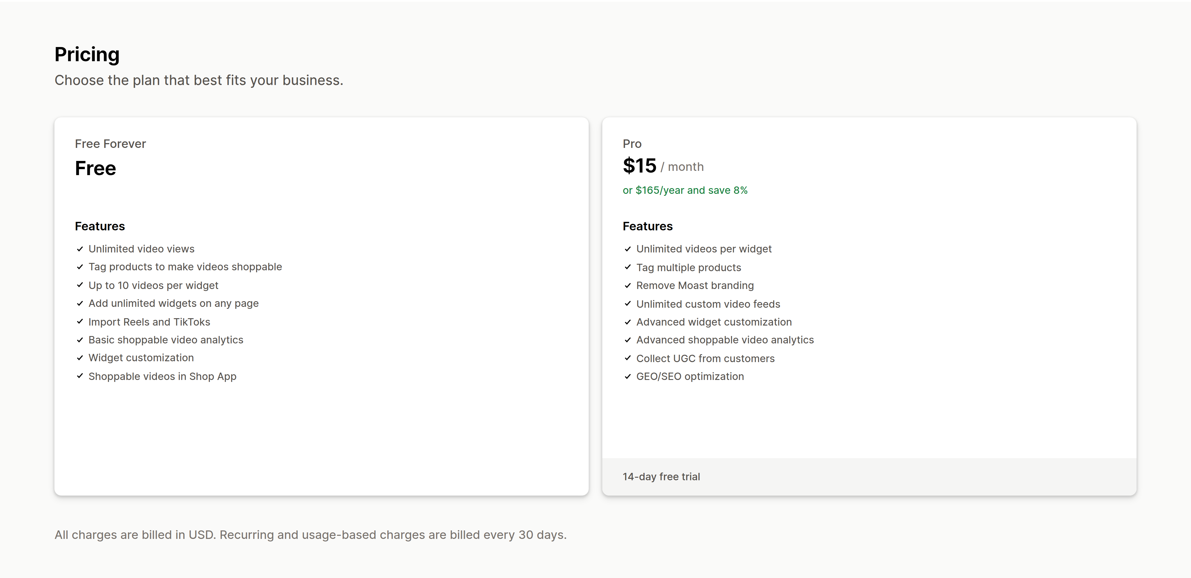This screenshot has width=1191, height=578.
Task: Click checkmark beside Add unlimited widgets on any page
Action: pyautogui.click(x=79, y=303)
